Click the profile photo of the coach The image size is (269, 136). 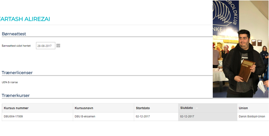click(240, 49)
